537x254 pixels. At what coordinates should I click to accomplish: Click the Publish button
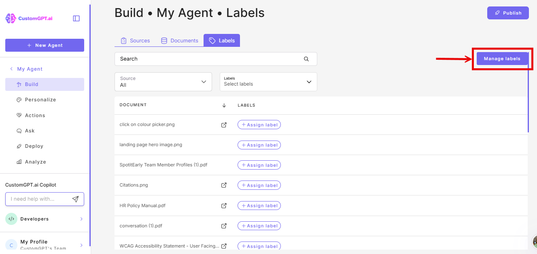(508, 13)
